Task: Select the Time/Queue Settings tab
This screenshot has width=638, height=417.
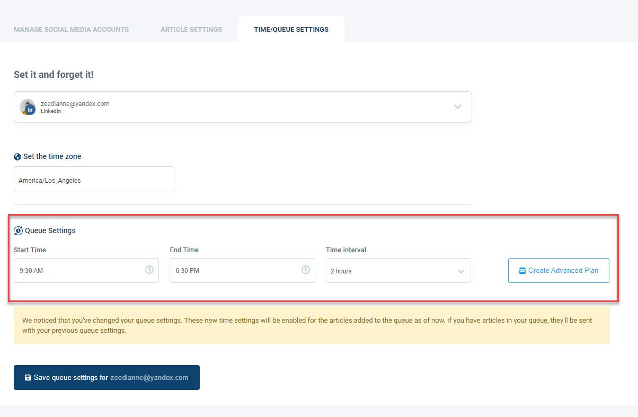Action: click(x=291, y=29)
